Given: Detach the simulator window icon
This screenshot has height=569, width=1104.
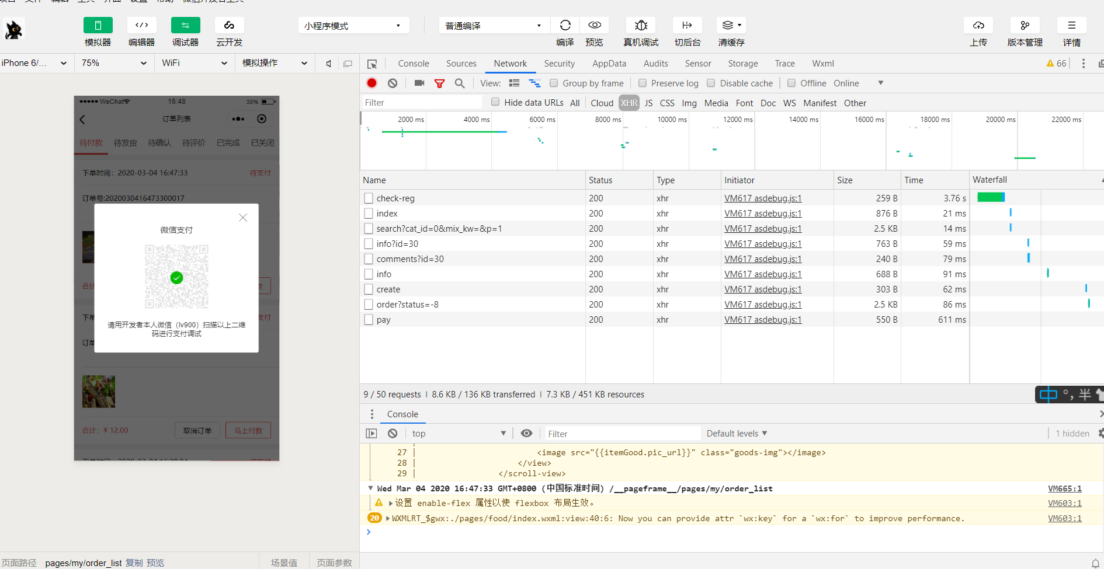Looking at the screenshot, I should 348,63.
